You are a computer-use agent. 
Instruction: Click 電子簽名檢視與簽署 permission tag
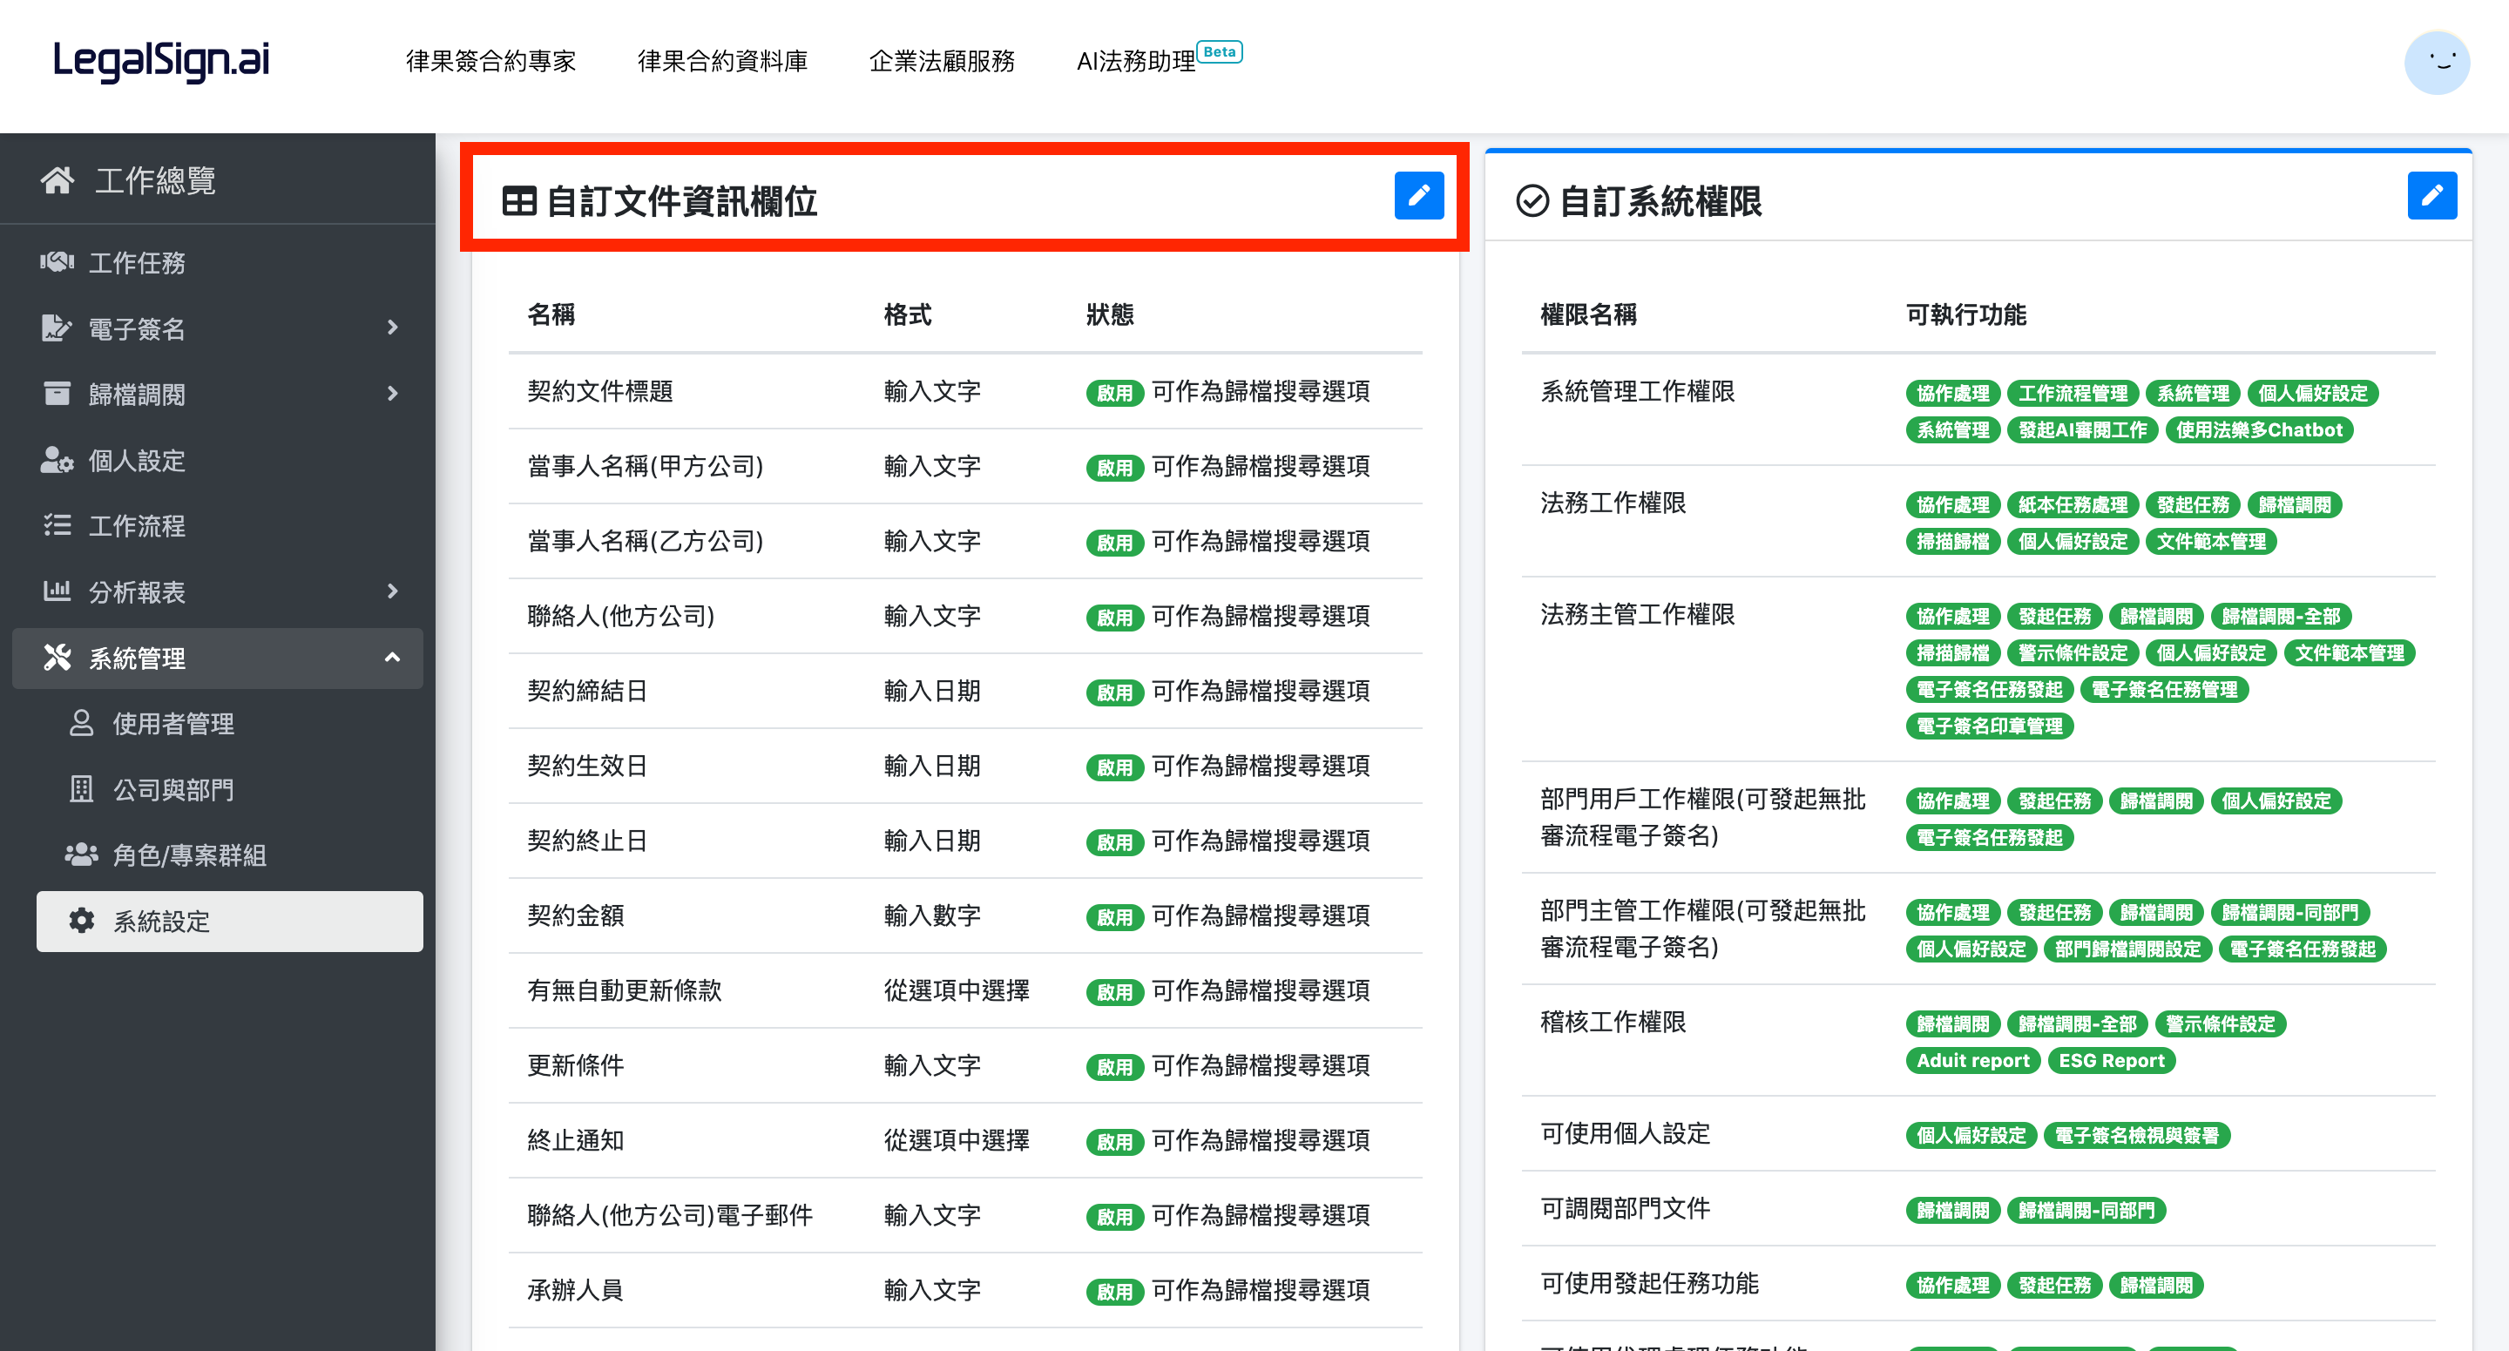click(2136, 1135)
